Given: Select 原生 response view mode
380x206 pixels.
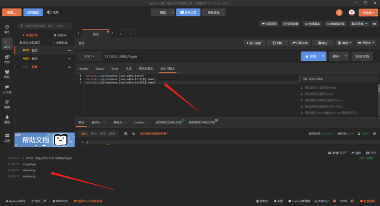Looking at the screenshot, I should tap(93, 134).
